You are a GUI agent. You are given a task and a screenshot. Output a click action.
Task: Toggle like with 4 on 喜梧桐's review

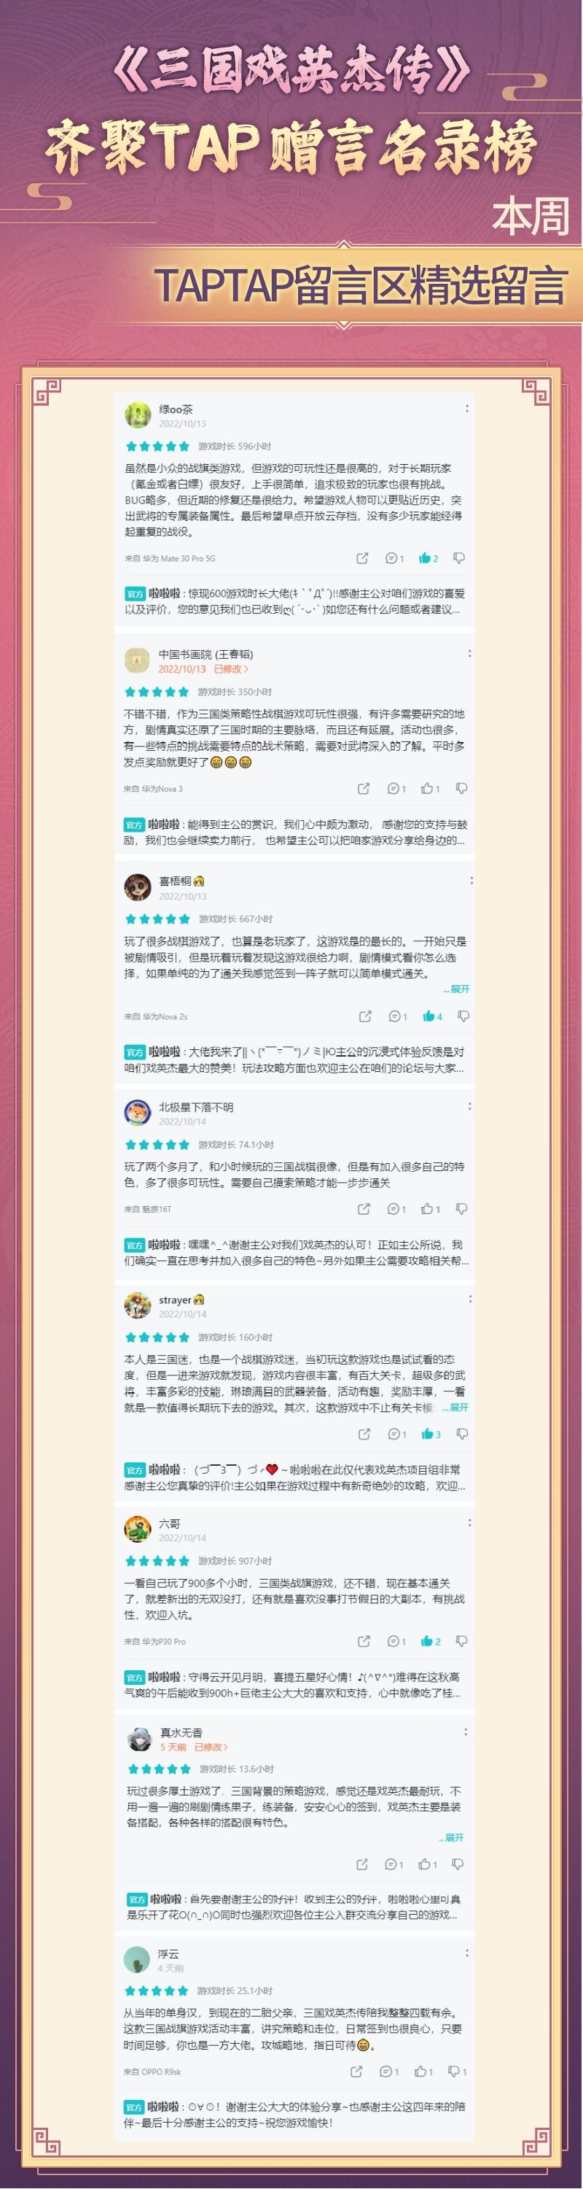coord(432,1016)
